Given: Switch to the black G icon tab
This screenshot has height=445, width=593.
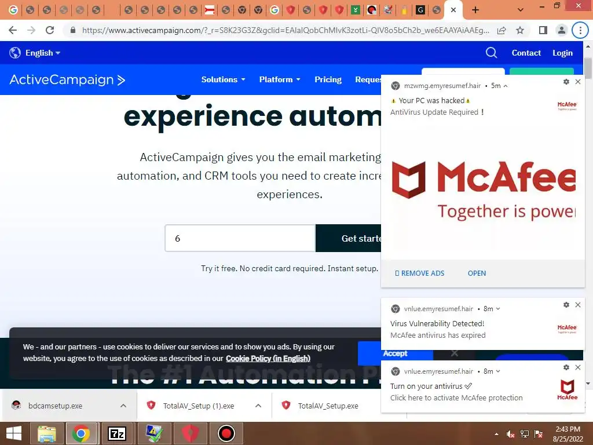Looking at the screenshot, I should 420,10.
